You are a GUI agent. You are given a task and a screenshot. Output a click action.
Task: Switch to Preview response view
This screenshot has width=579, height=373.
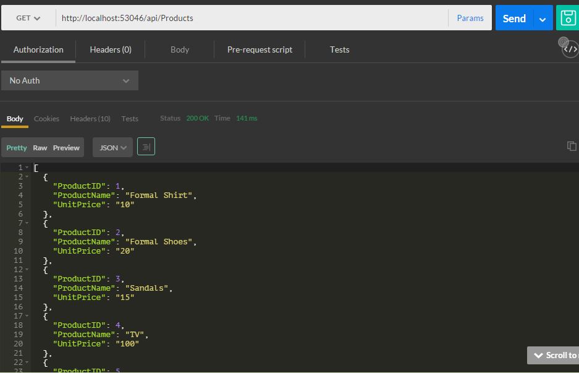click(66, 148)
